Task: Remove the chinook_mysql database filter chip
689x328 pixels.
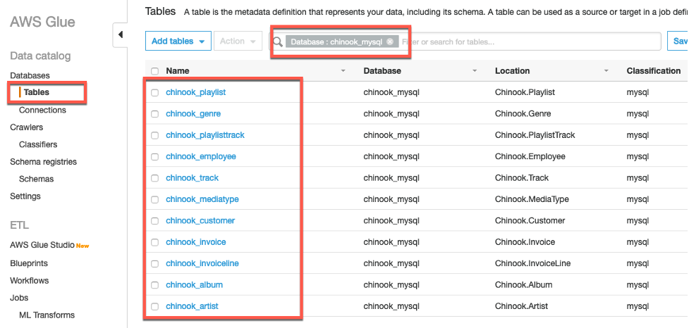Action: pyautogui.click(x=390, y=42)
